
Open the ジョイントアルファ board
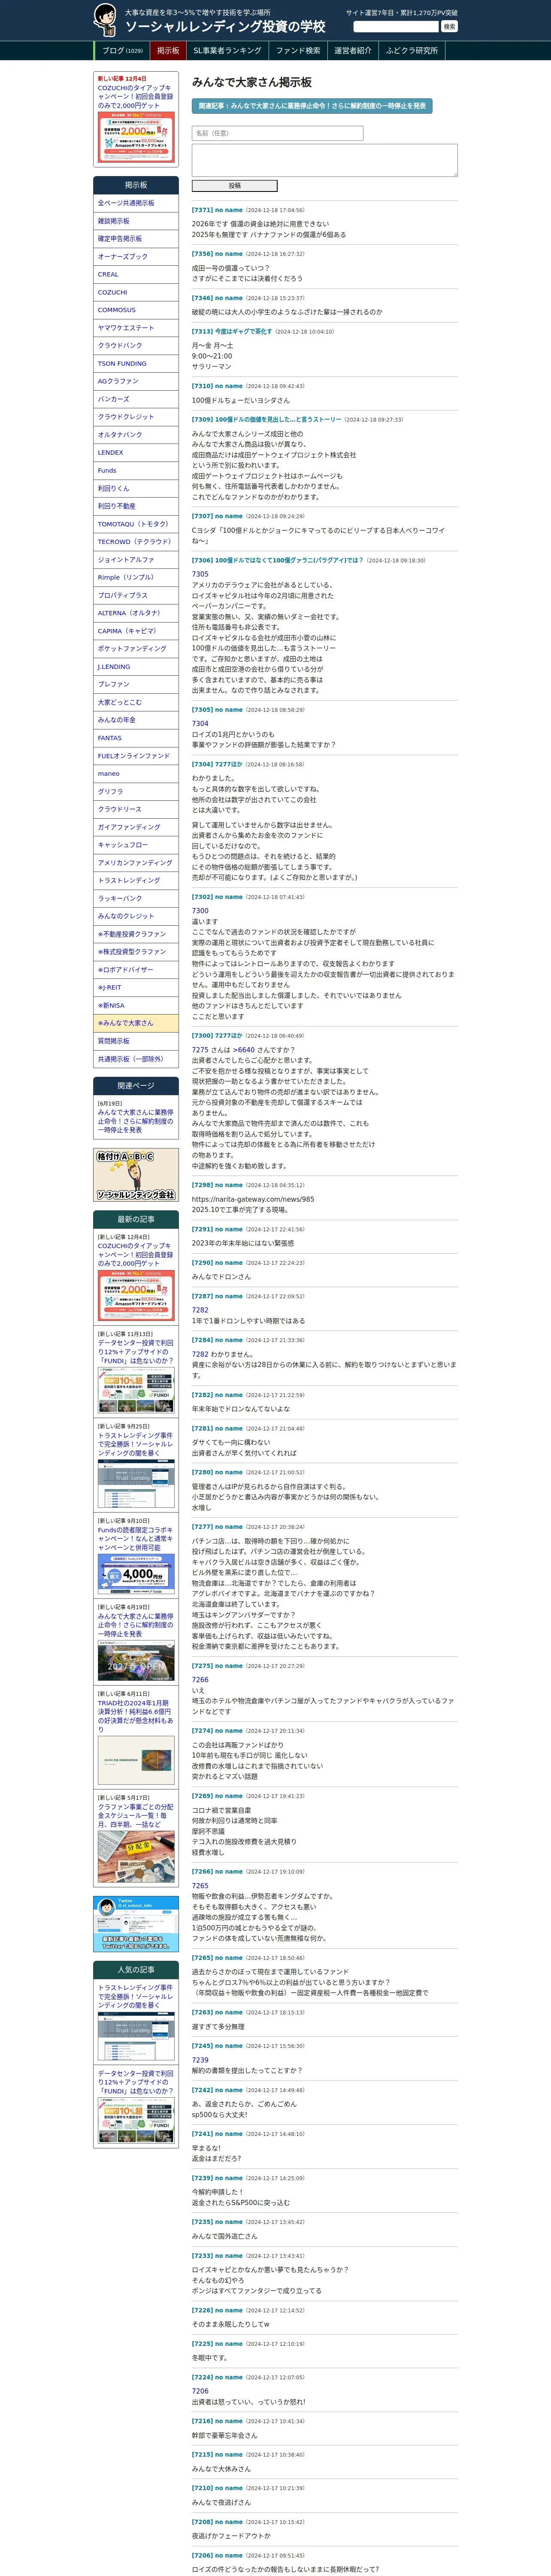[136, 560]
